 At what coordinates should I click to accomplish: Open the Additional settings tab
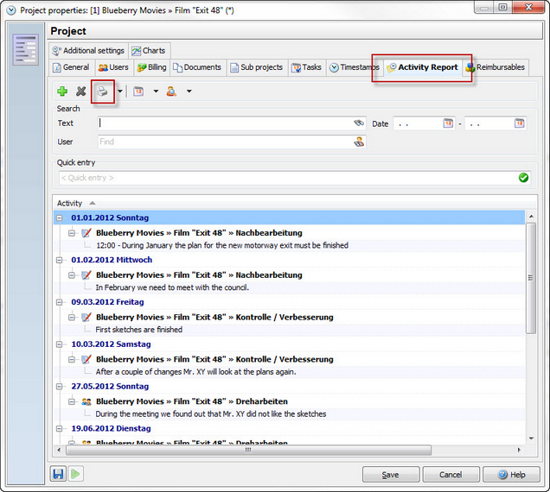coord(88,51)
